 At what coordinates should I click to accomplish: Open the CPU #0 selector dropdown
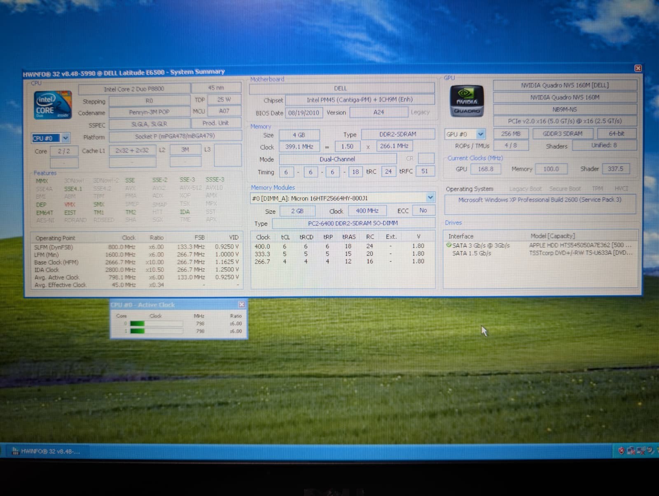[x=65, y=138]
